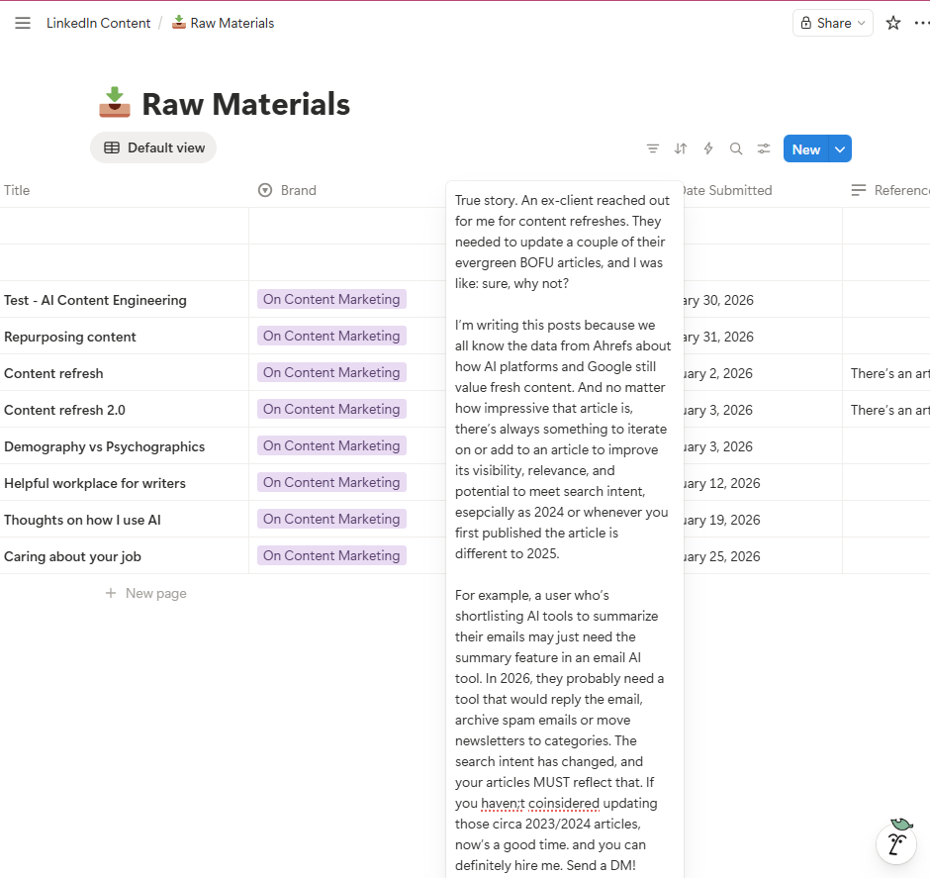930x878 pixels.
Task: Click the Brand column header
Action: tap(298, 190)
